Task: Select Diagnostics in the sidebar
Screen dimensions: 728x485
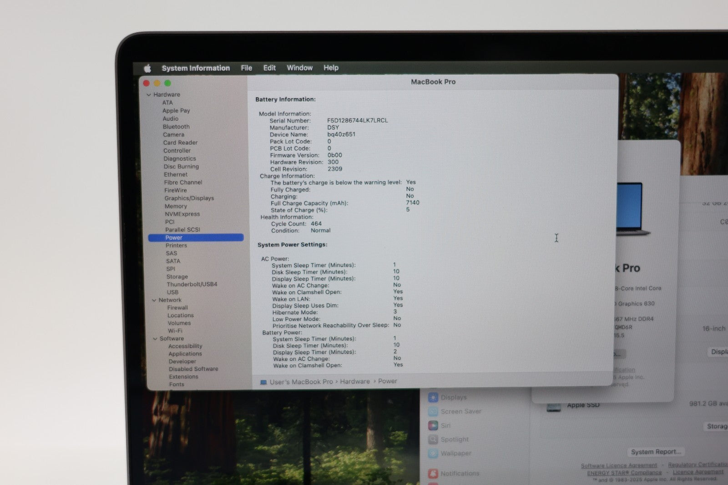Action: pos(180,159)
